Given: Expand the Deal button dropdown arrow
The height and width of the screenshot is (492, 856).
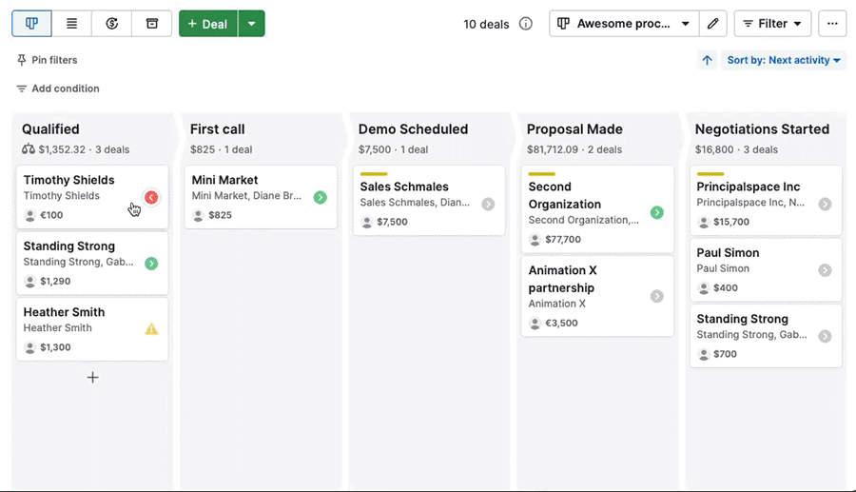Looking at the screenshot, I should coord(251,24).
